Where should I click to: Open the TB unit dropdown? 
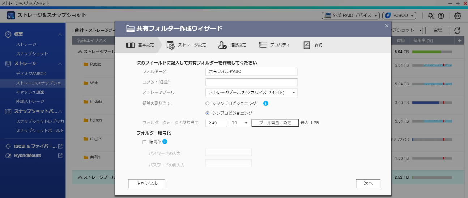pyautogui.click(x=239, y=123)
